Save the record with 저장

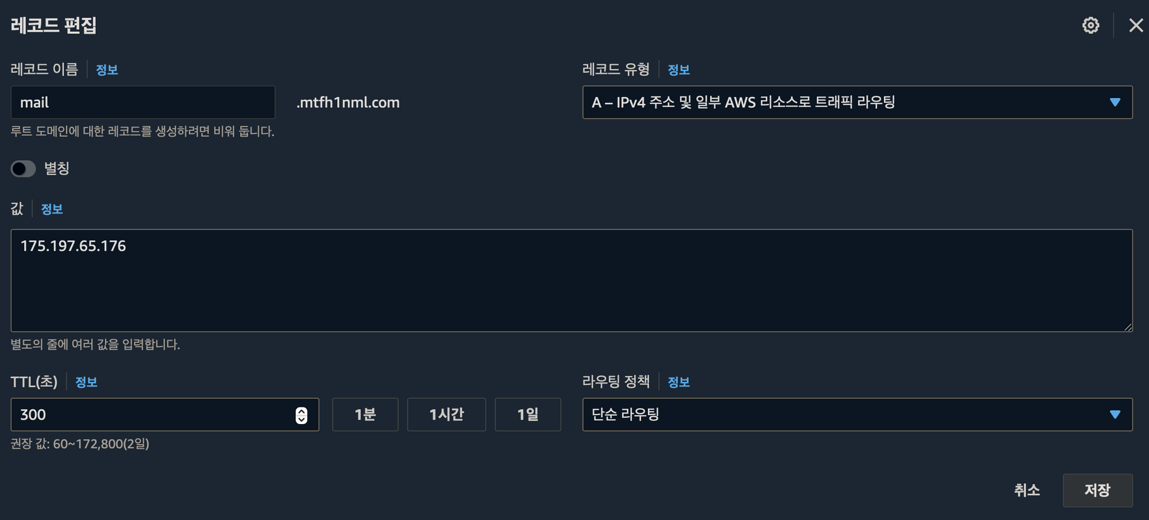click(1097, 490)
